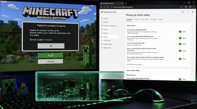
Task: Select the Microsoft account browser tab
Action: coord(112,3)
